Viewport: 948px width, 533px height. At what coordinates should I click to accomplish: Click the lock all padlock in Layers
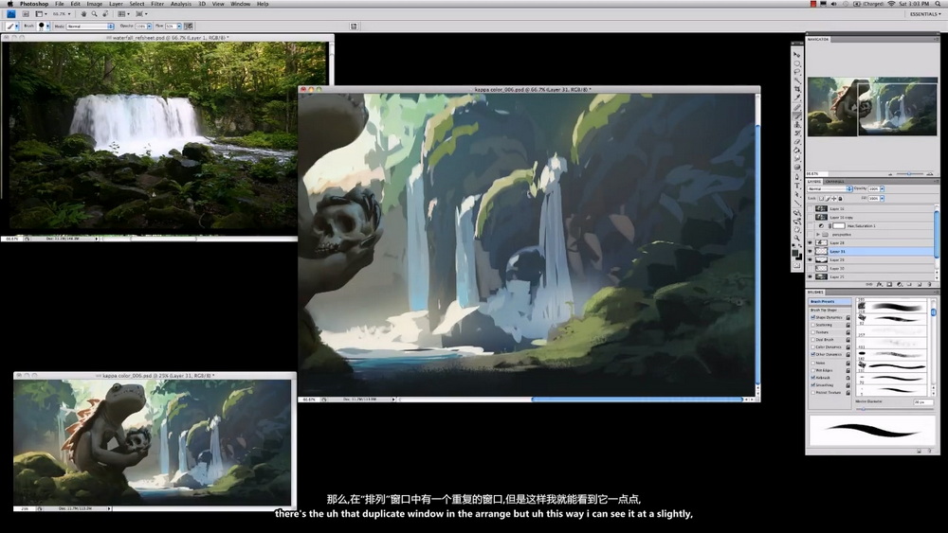(x=840, y=199)
